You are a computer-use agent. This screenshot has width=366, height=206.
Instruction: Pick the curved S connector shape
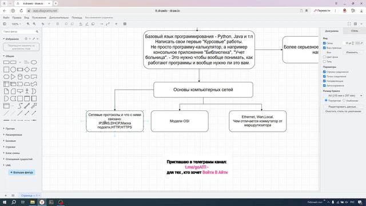(x=20, y=106)
